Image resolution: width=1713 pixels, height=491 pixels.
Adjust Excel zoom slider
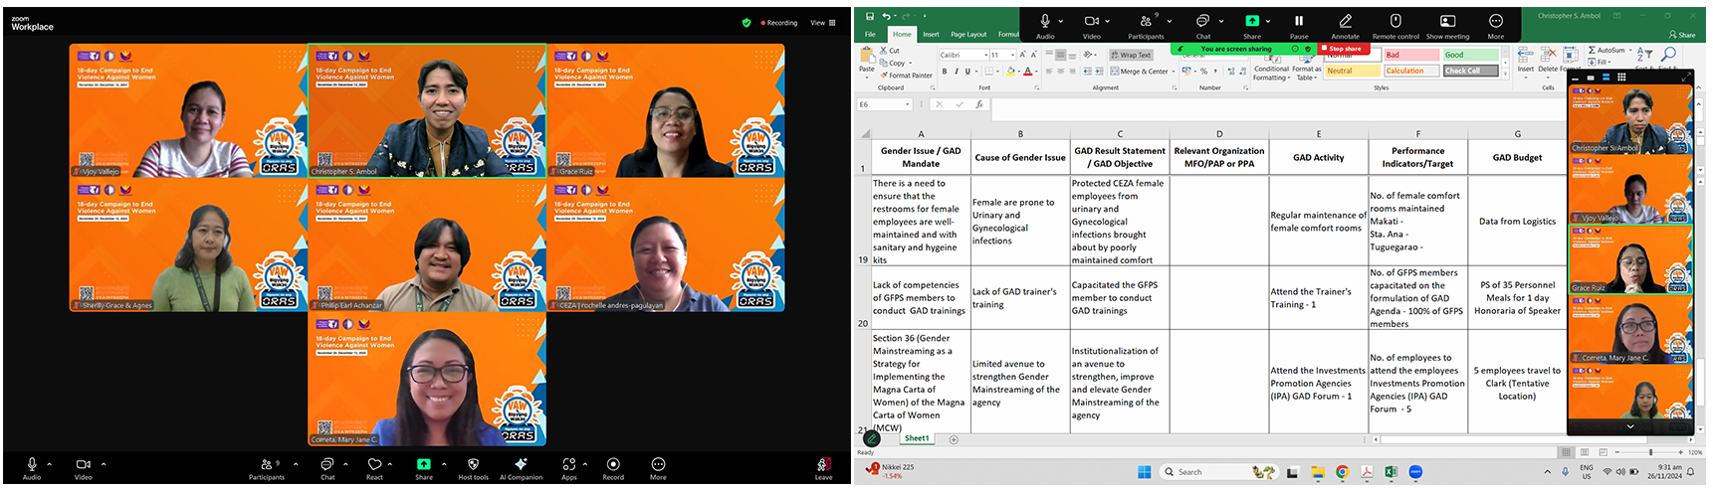1650,452
